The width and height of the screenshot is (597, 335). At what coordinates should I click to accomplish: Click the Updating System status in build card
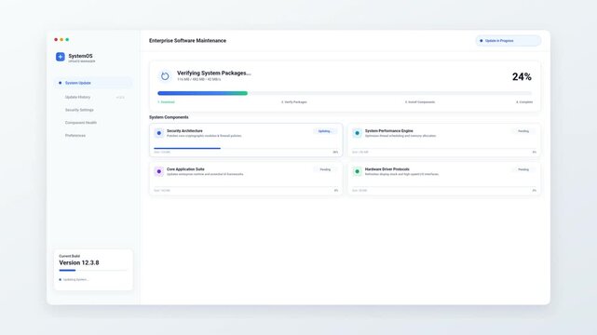pyautogui.click(x=74, y=279)
